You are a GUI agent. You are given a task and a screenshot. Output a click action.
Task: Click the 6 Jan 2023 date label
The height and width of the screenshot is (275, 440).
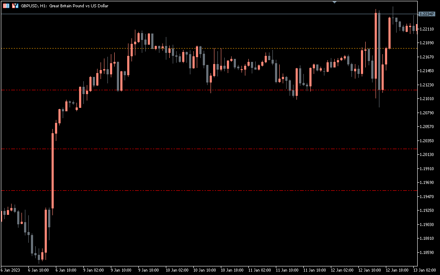click(11, 271)
